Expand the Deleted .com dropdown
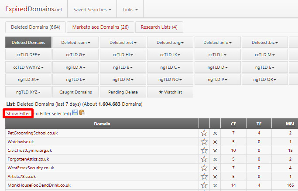This screenshot has height=191, width=298. (76, 43)
